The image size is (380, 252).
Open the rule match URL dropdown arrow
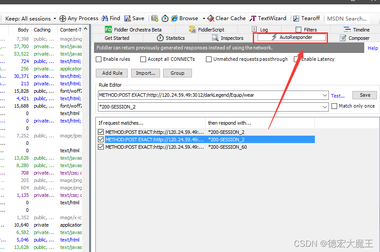(325, 95)
